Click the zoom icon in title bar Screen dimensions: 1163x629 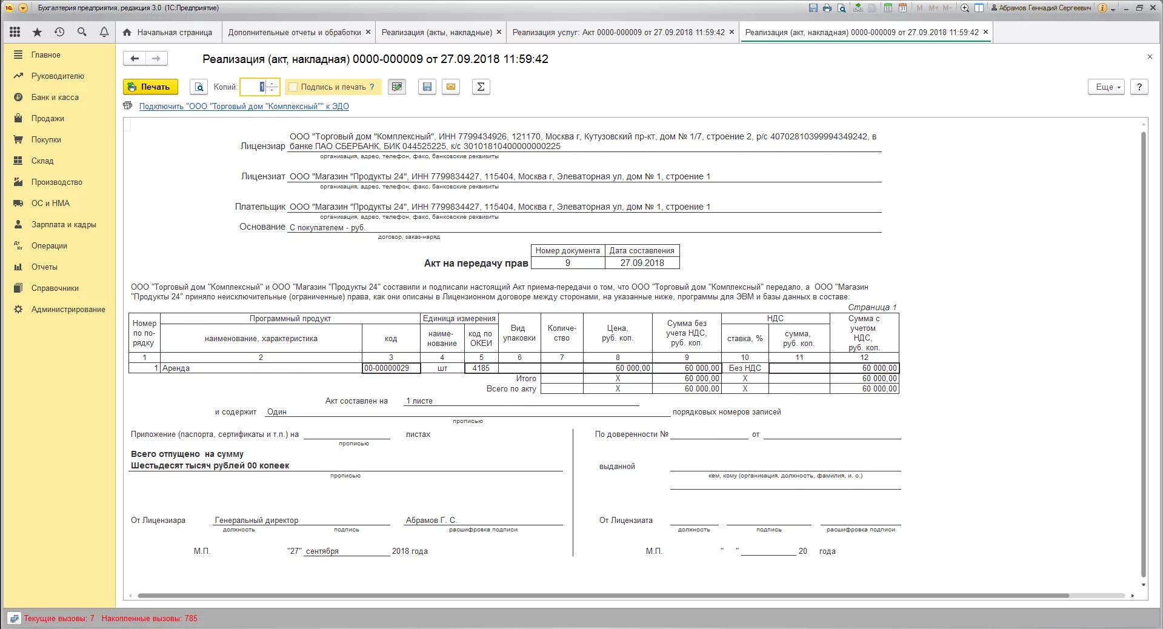point(965,8)
